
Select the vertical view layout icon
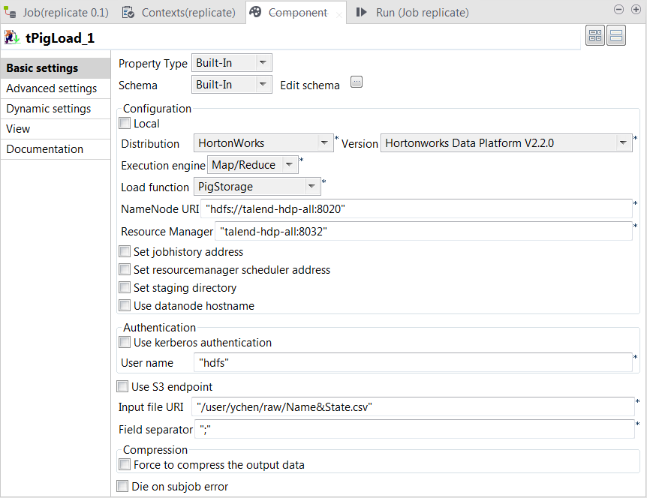[x=617, y=34]
